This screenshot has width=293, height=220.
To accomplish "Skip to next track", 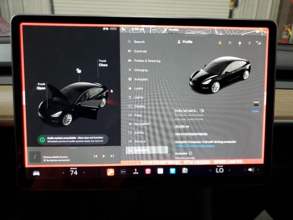I will click(112, 156).
